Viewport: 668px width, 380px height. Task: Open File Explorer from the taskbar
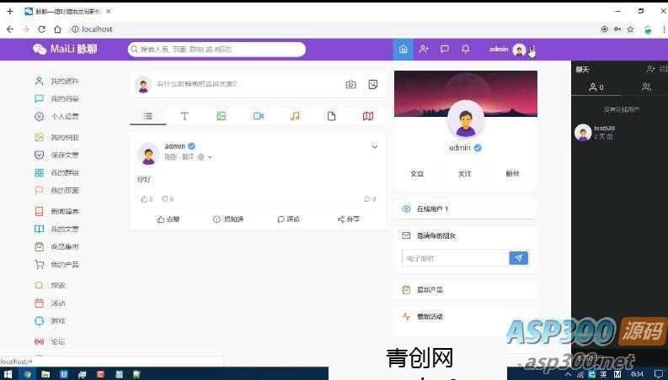tap(45, 374)
